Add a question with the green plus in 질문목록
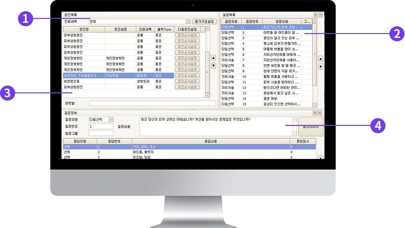The height and width of the screenshot is (228, 405). [x=316, y=15]
